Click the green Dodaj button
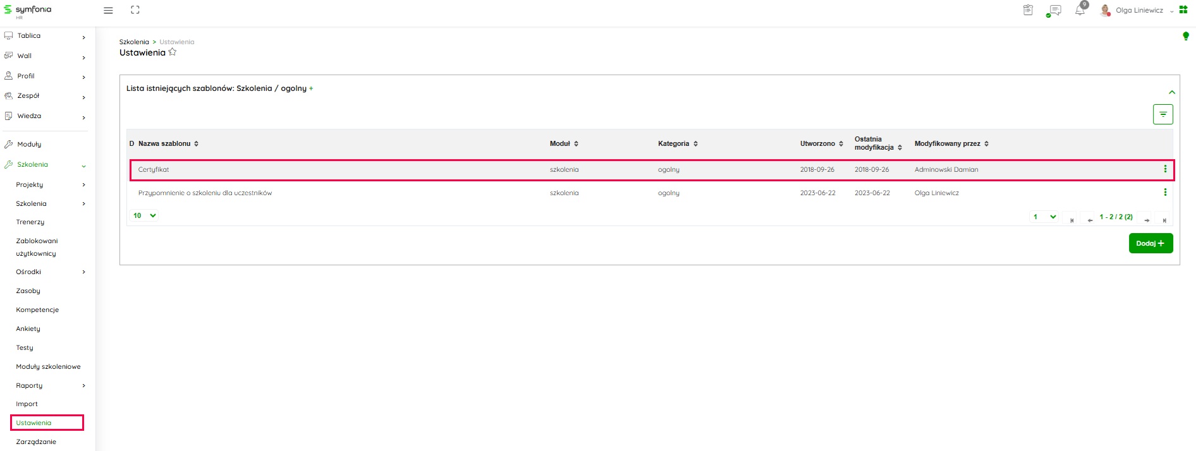This screenshot has width=1196, height=451. pos(1150,243)
